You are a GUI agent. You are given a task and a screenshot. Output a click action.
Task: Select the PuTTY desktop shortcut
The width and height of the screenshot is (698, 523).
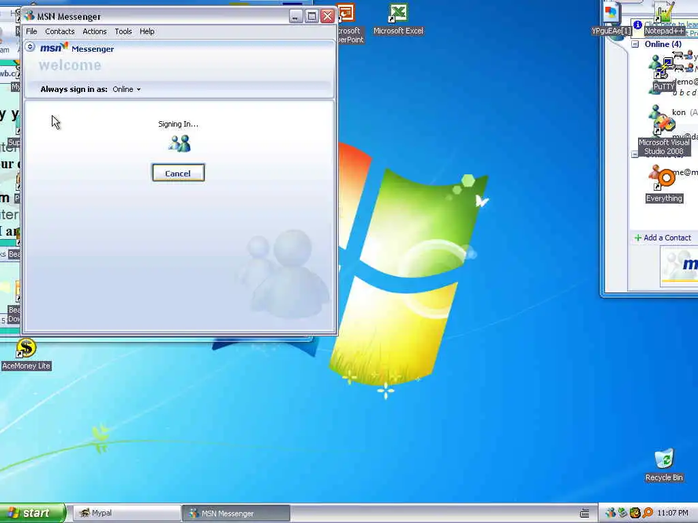(x=664, y=74)
